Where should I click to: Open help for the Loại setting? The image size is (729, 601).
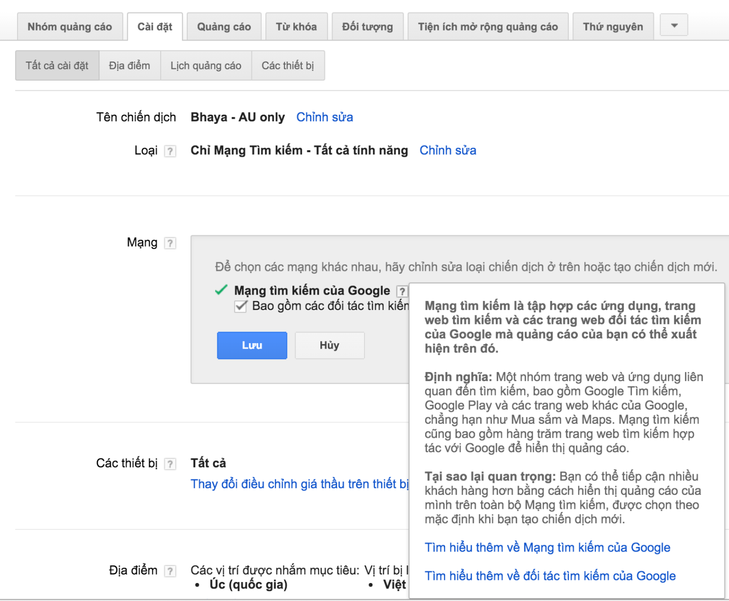(170, 150)
